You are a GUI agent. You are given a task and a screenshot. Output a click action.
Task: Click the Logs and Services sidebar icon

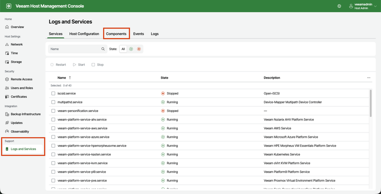click(x=7, y=149)
